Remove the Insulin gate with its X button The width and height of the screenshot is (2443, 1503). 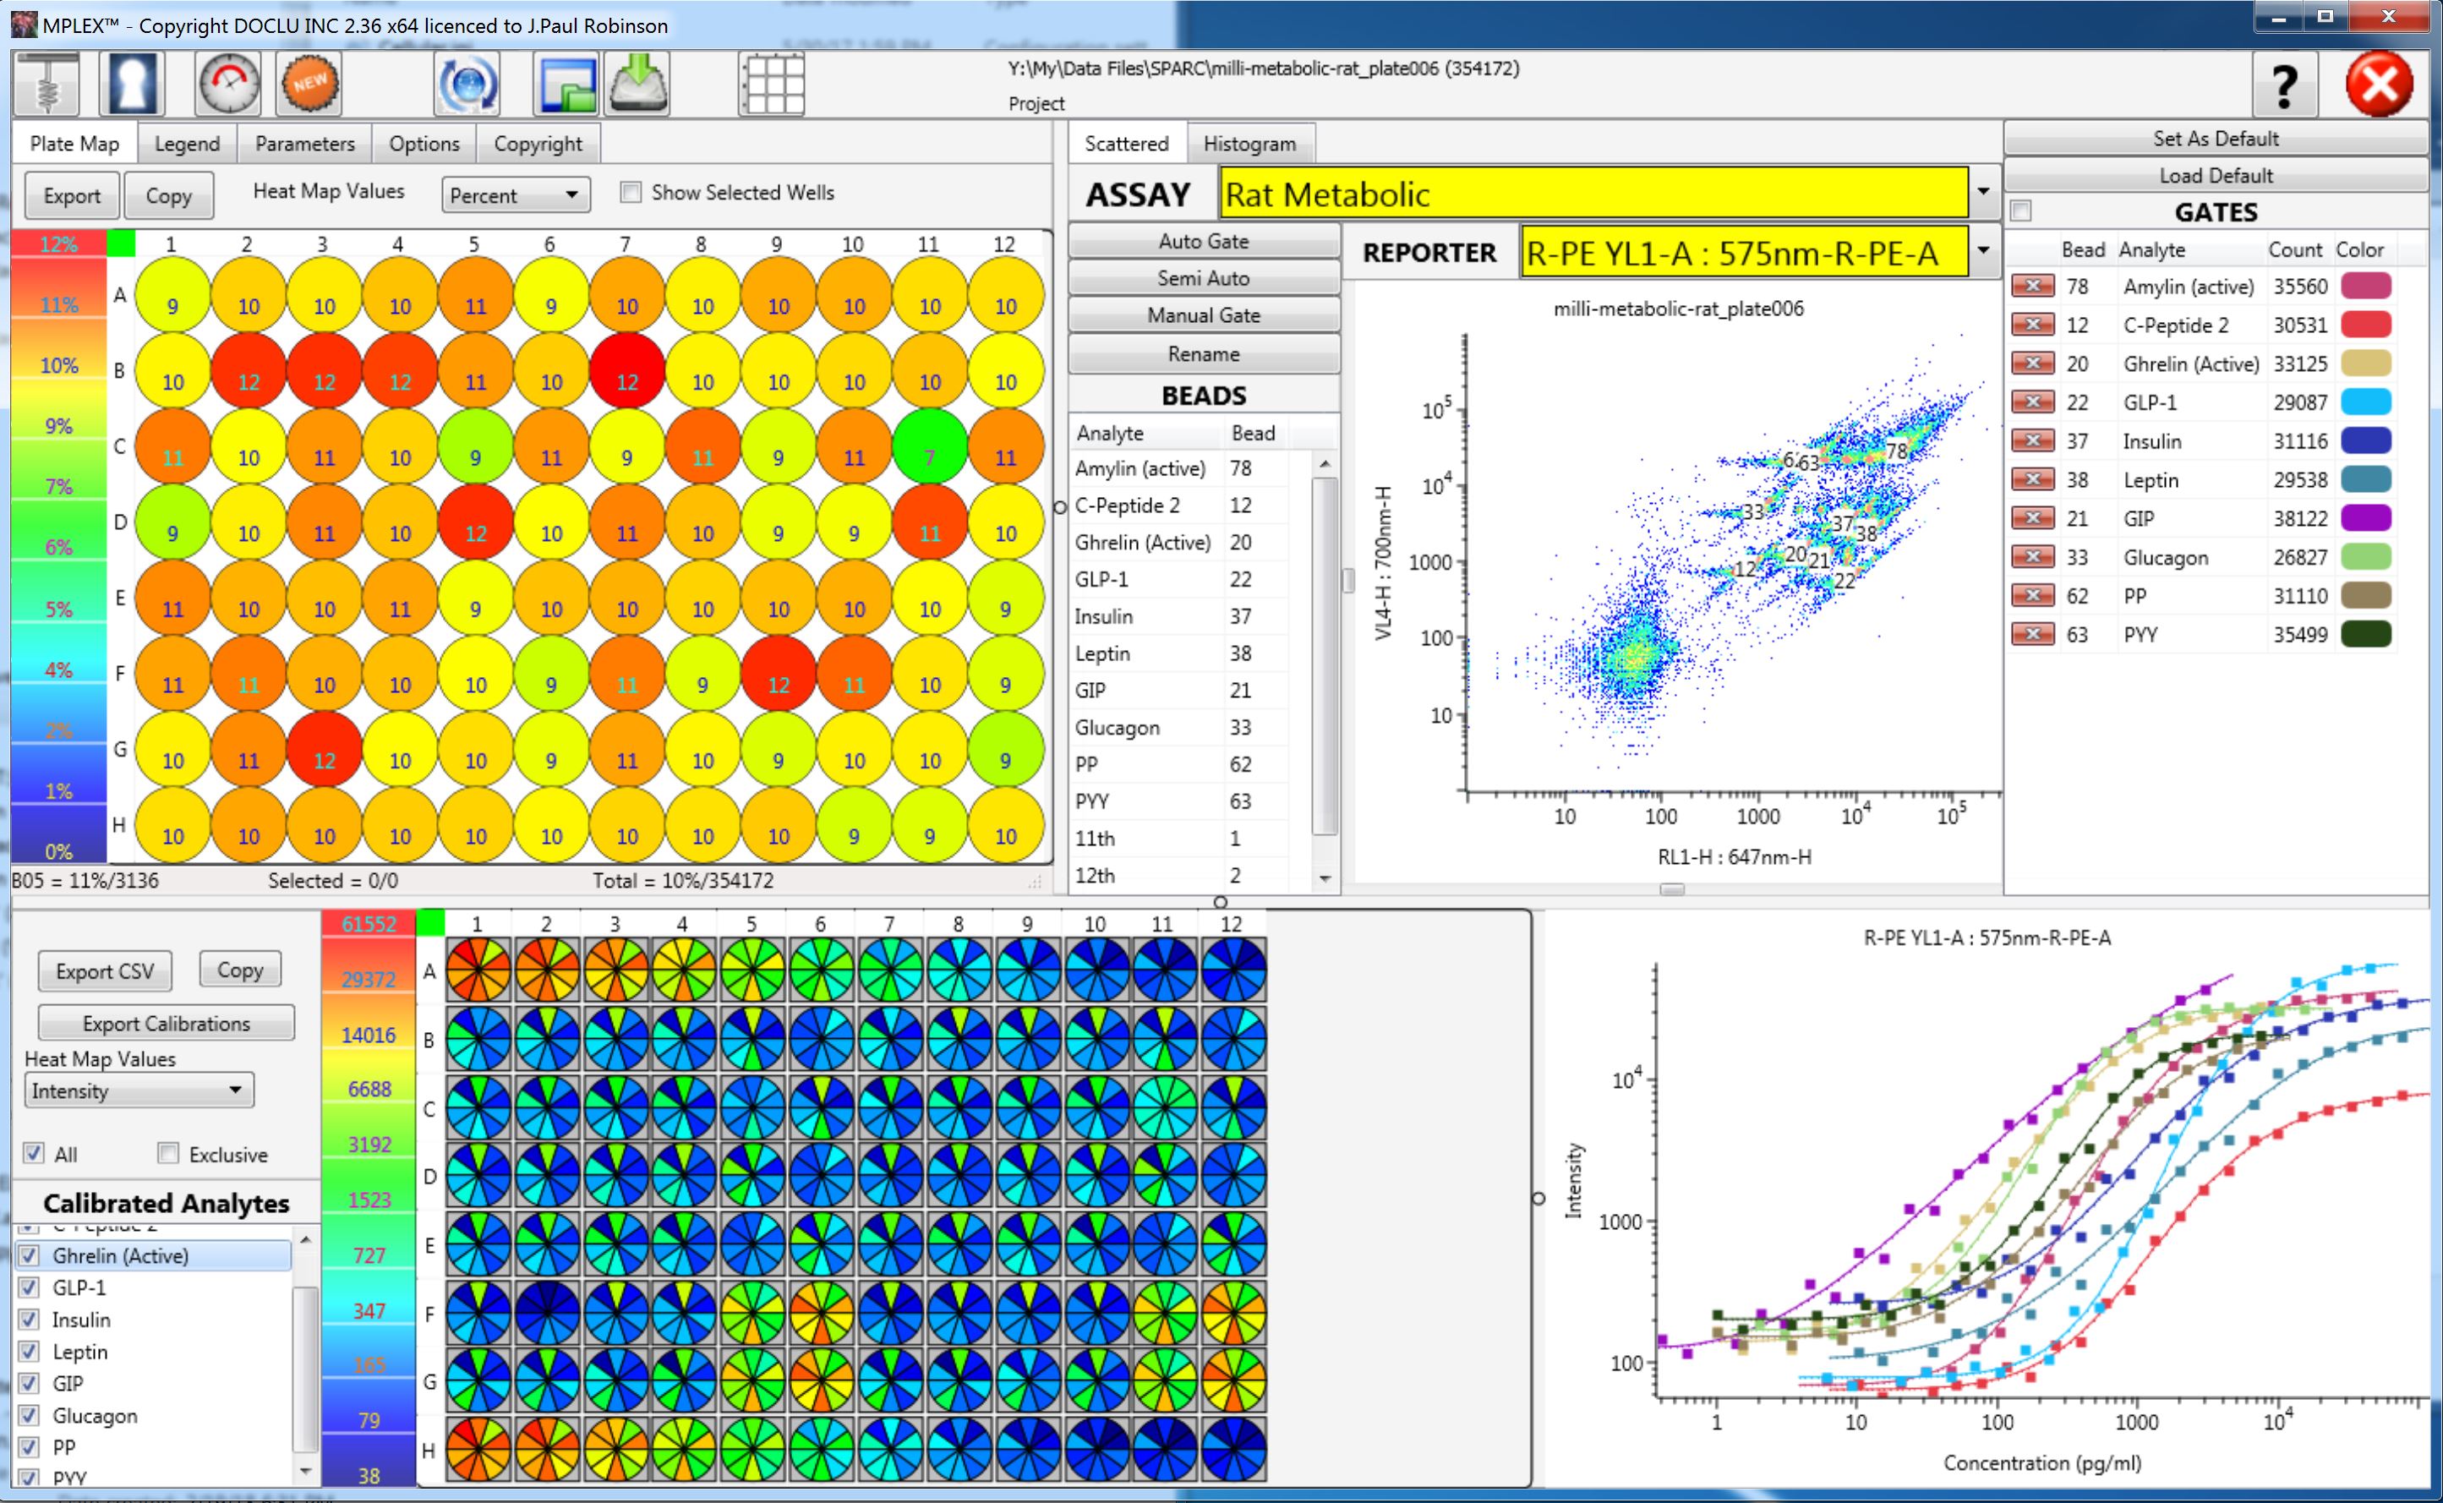2032,440
